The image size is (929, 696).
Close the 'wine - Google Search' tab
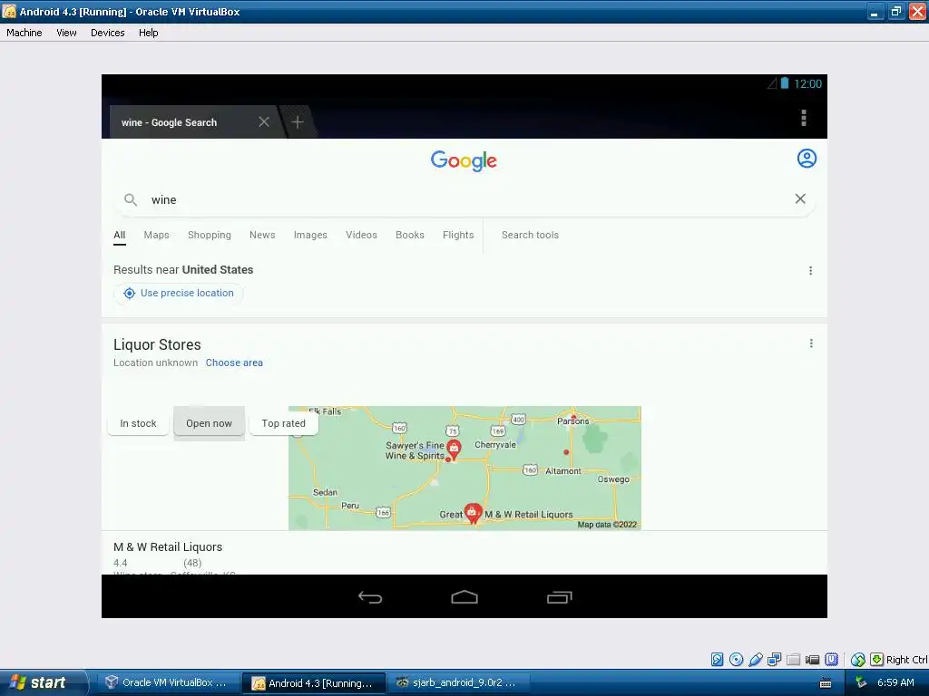pyautogui.click(x=264, y=122)
